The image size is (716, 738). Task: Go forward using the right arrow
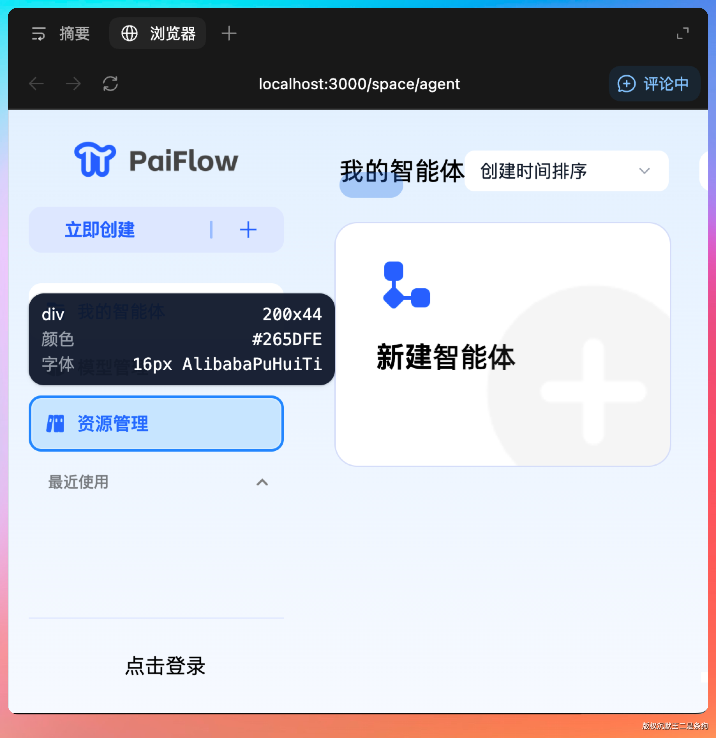pyautogui.click(x=73, y=84)
